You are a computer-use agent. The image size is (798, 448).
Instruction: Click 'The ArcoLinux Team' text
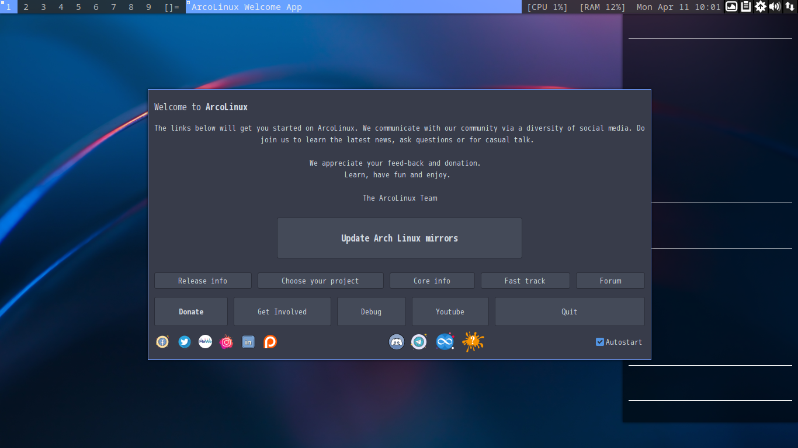[x=400, y=198]
